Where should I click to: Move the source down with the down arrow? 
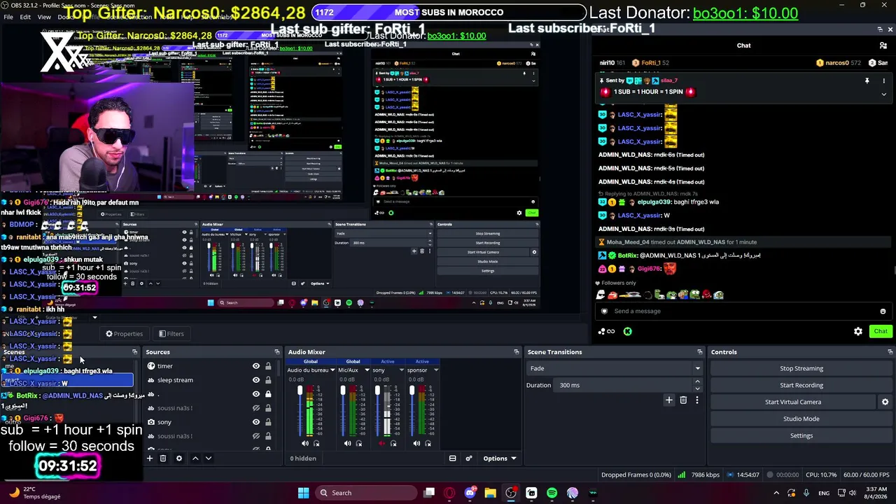pyautogui.click(x=209, y=458)
